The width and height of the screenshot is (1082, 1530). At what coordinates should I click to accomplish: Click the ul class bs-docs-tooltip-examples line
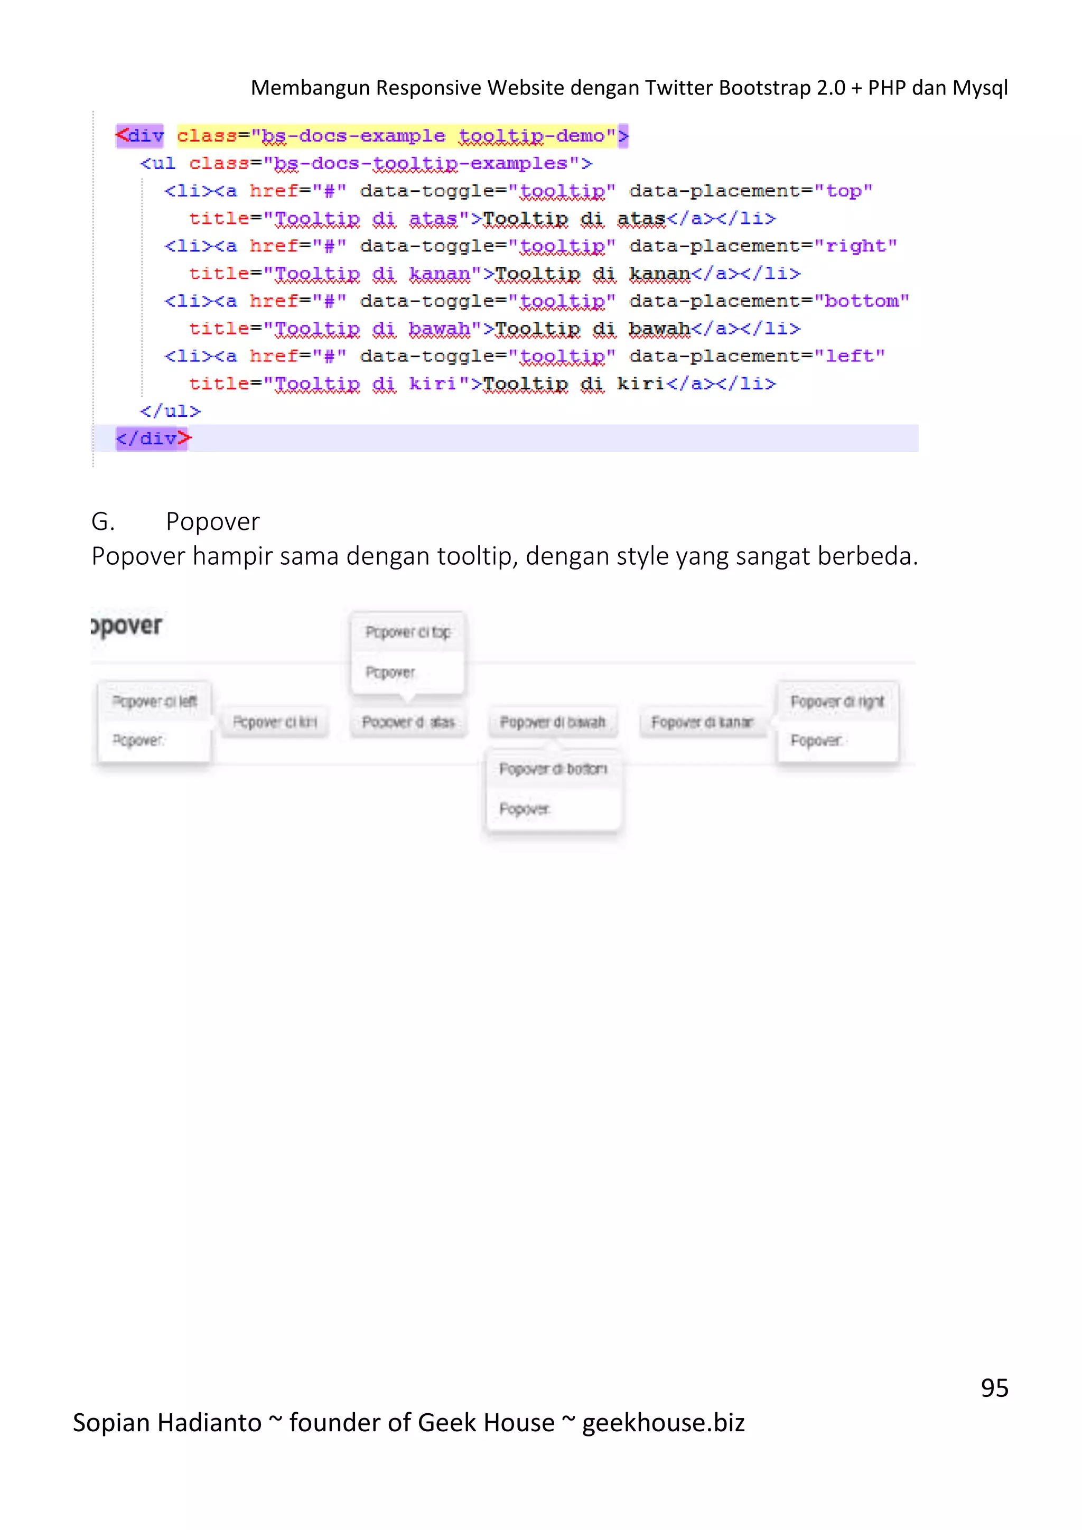coord(366,163)
